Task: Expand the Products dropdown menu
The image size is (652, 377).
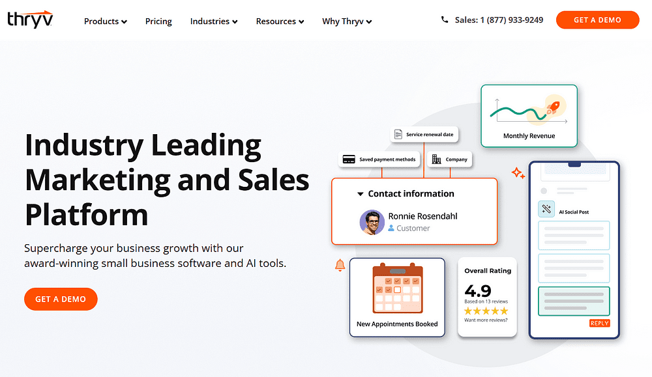Action: 105,21
